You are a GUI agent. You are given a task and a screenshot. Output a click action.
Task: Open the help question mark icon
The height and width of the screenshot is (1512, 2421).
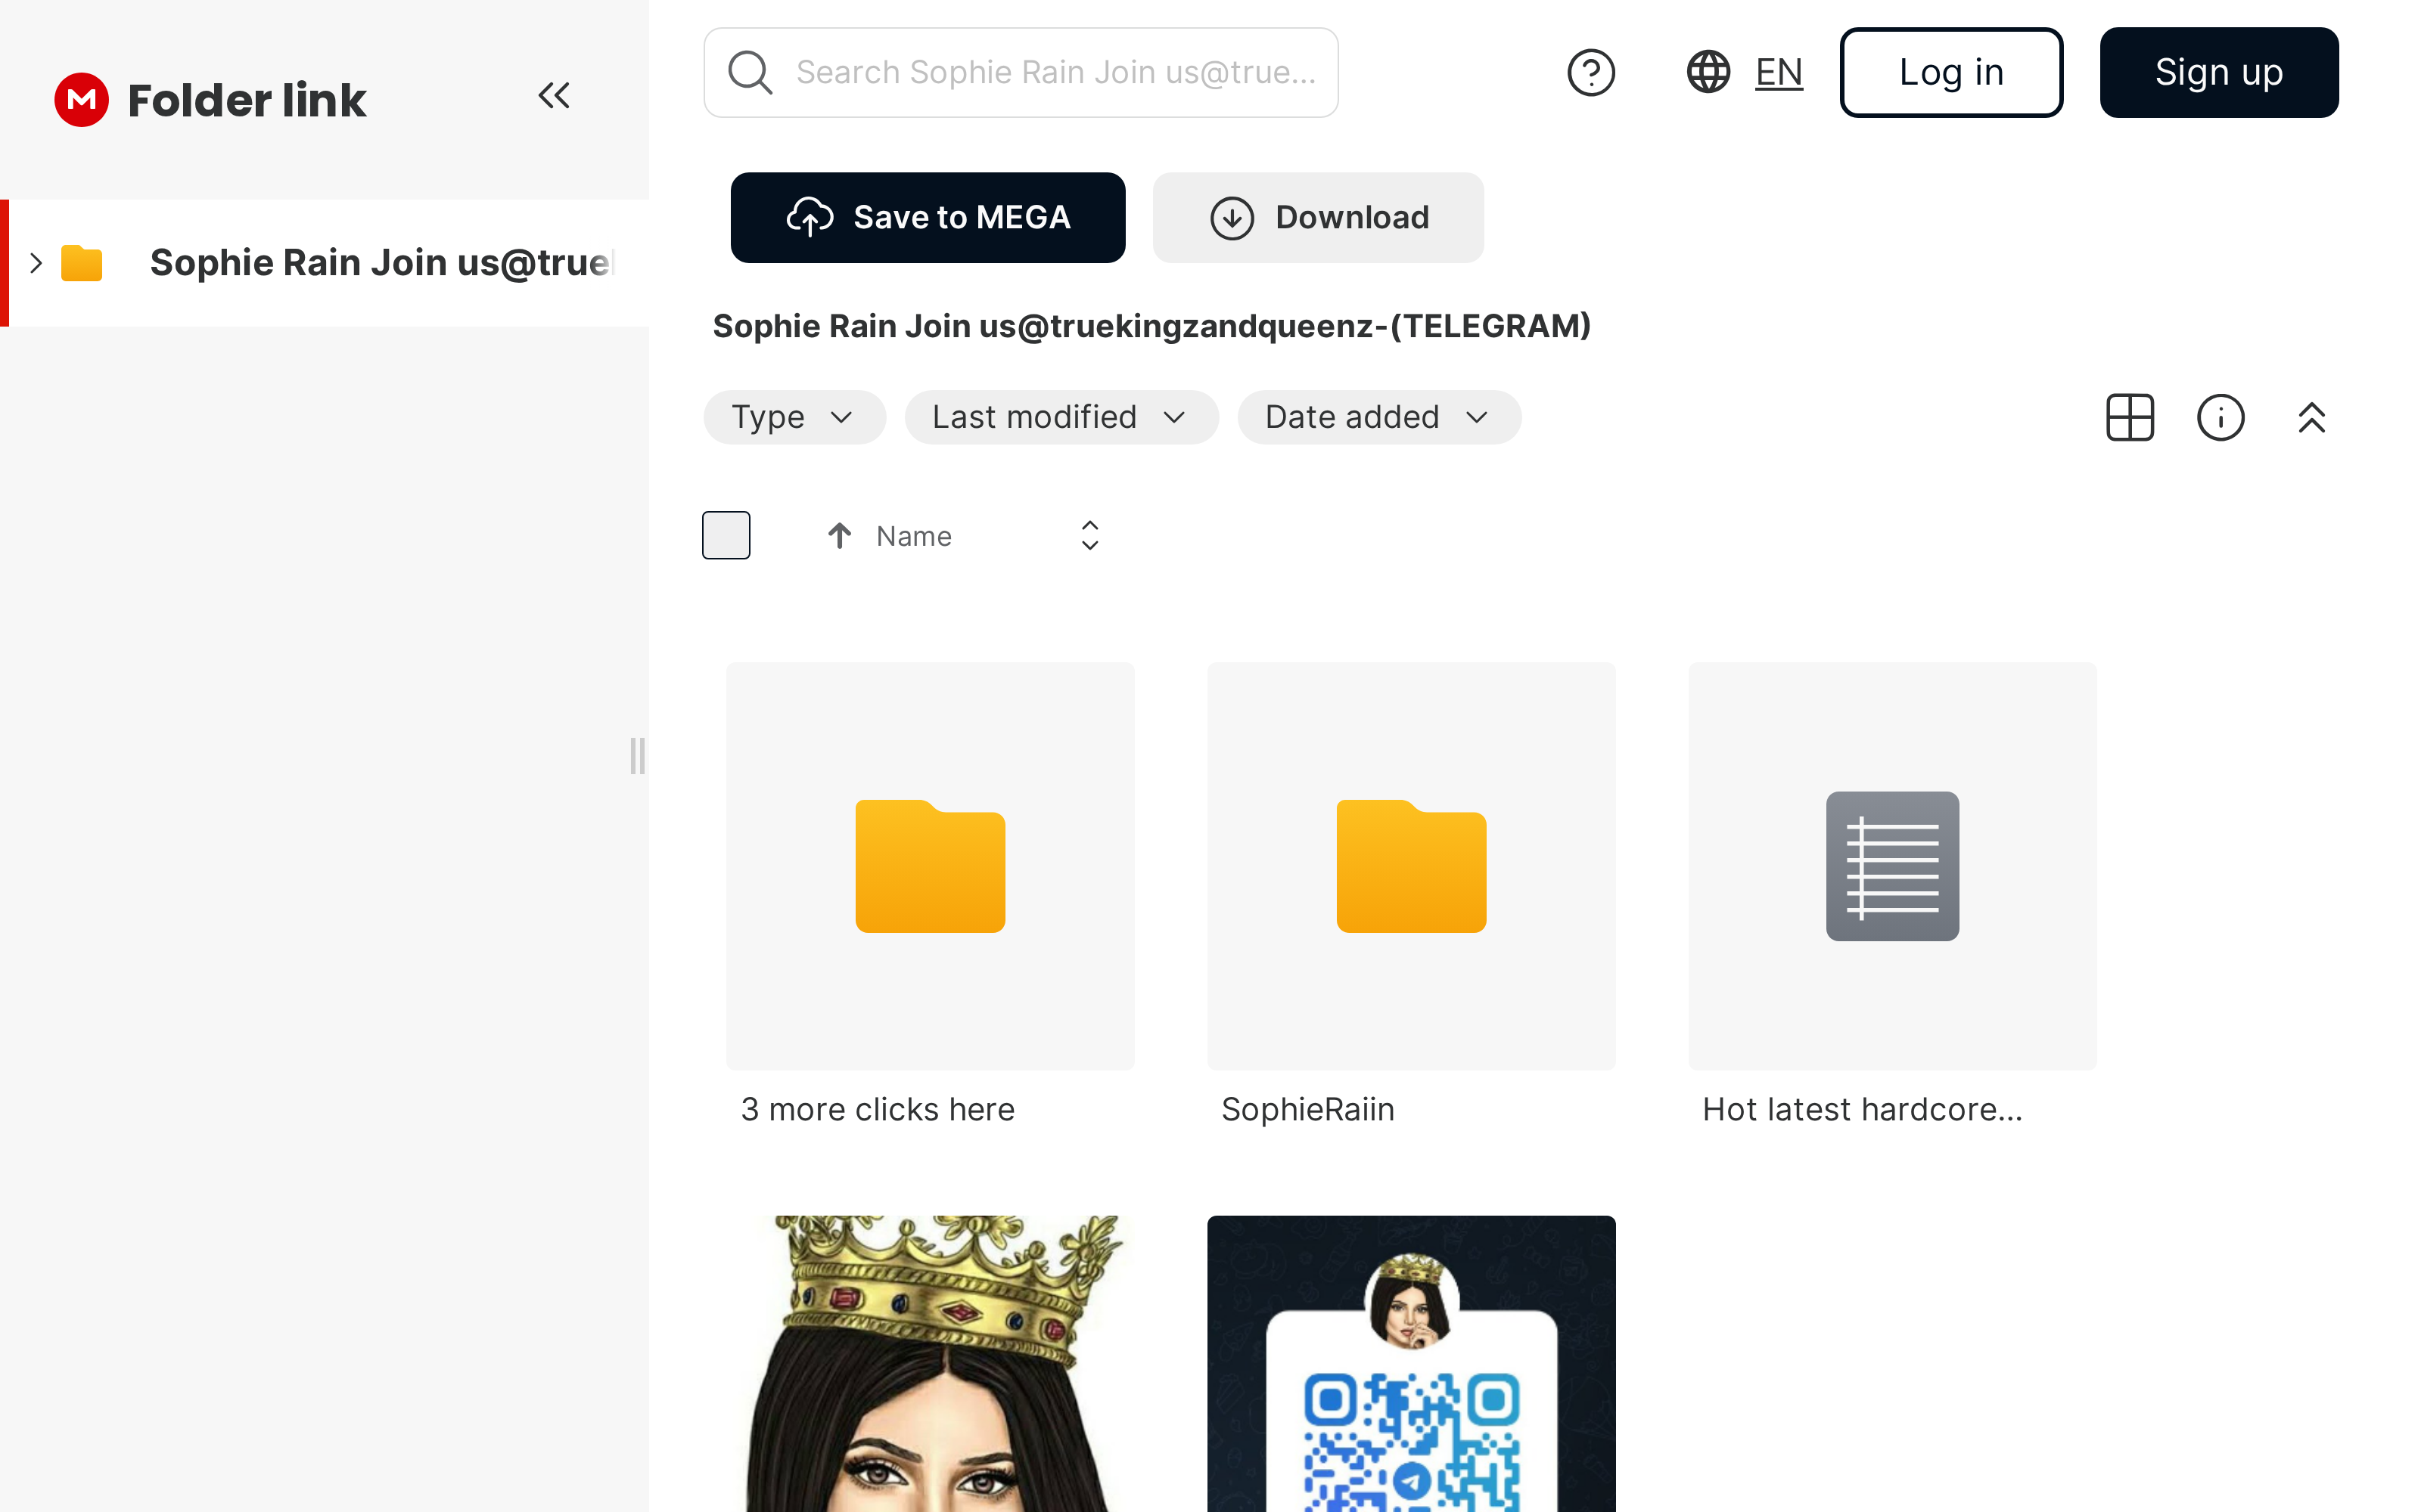[1590, 72]
